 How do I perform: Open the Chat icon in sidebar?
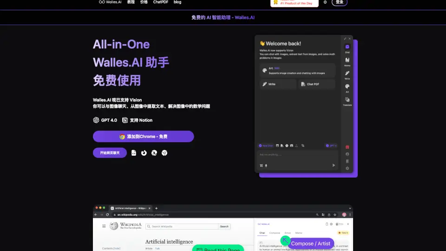click(x=347, y=47)
